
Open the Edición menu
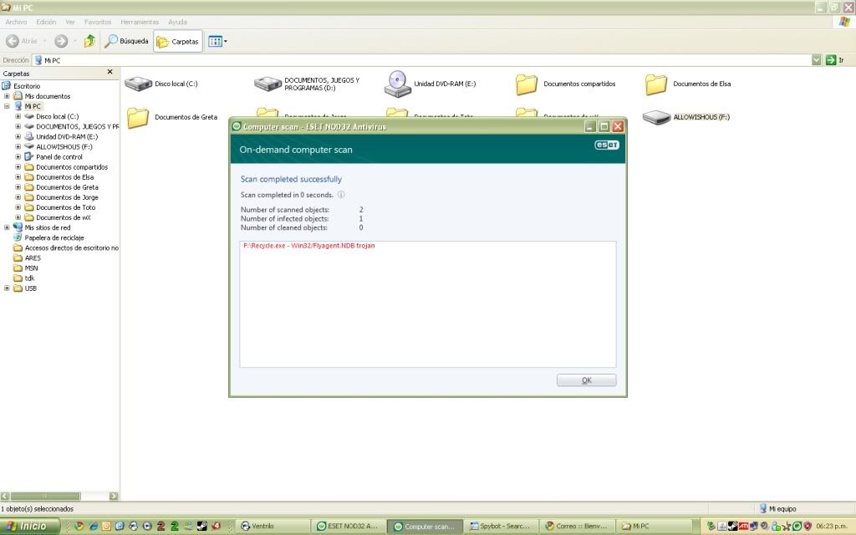click(x=46, y=23)
